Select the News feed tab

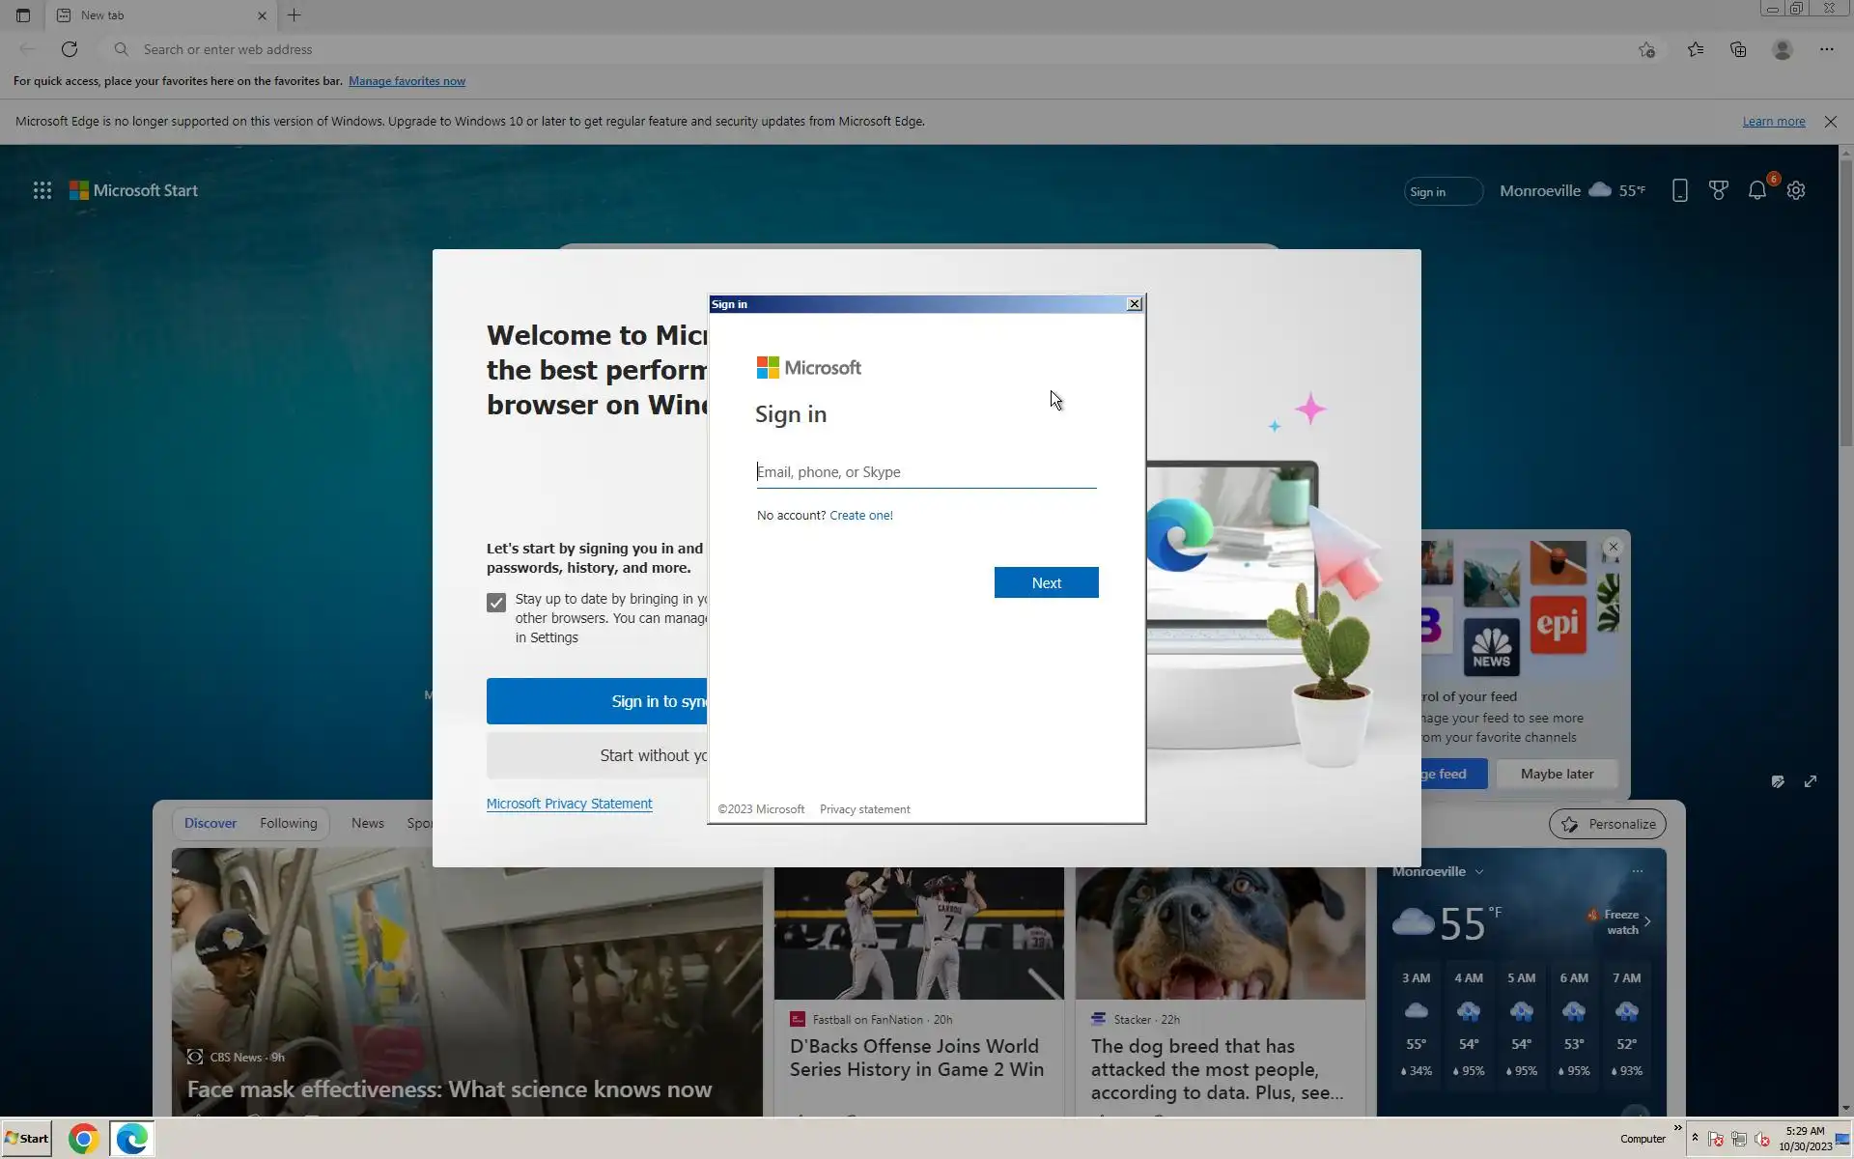[367, 823]
